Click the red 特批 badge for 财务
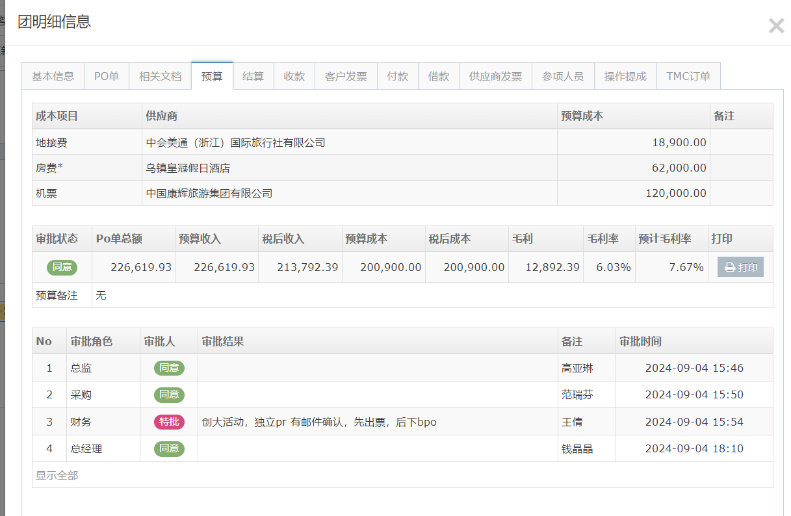Screen dimensions: 791x516 (x=169, y=422)
